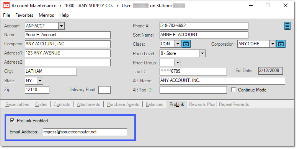
Task: Open the Favorites menu
Action: (24, 15)
